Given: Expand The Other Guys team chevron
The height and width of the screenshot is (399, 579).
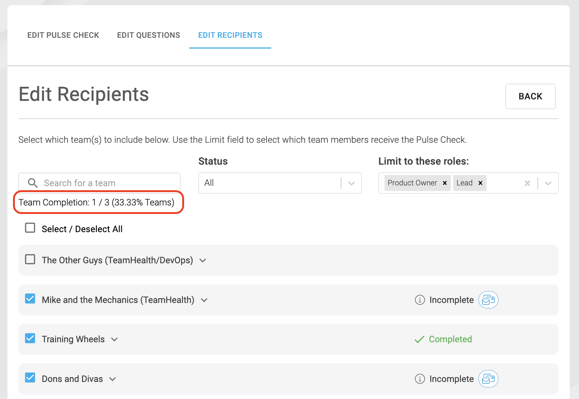Looking at the screenshot, I should [203, 261].
